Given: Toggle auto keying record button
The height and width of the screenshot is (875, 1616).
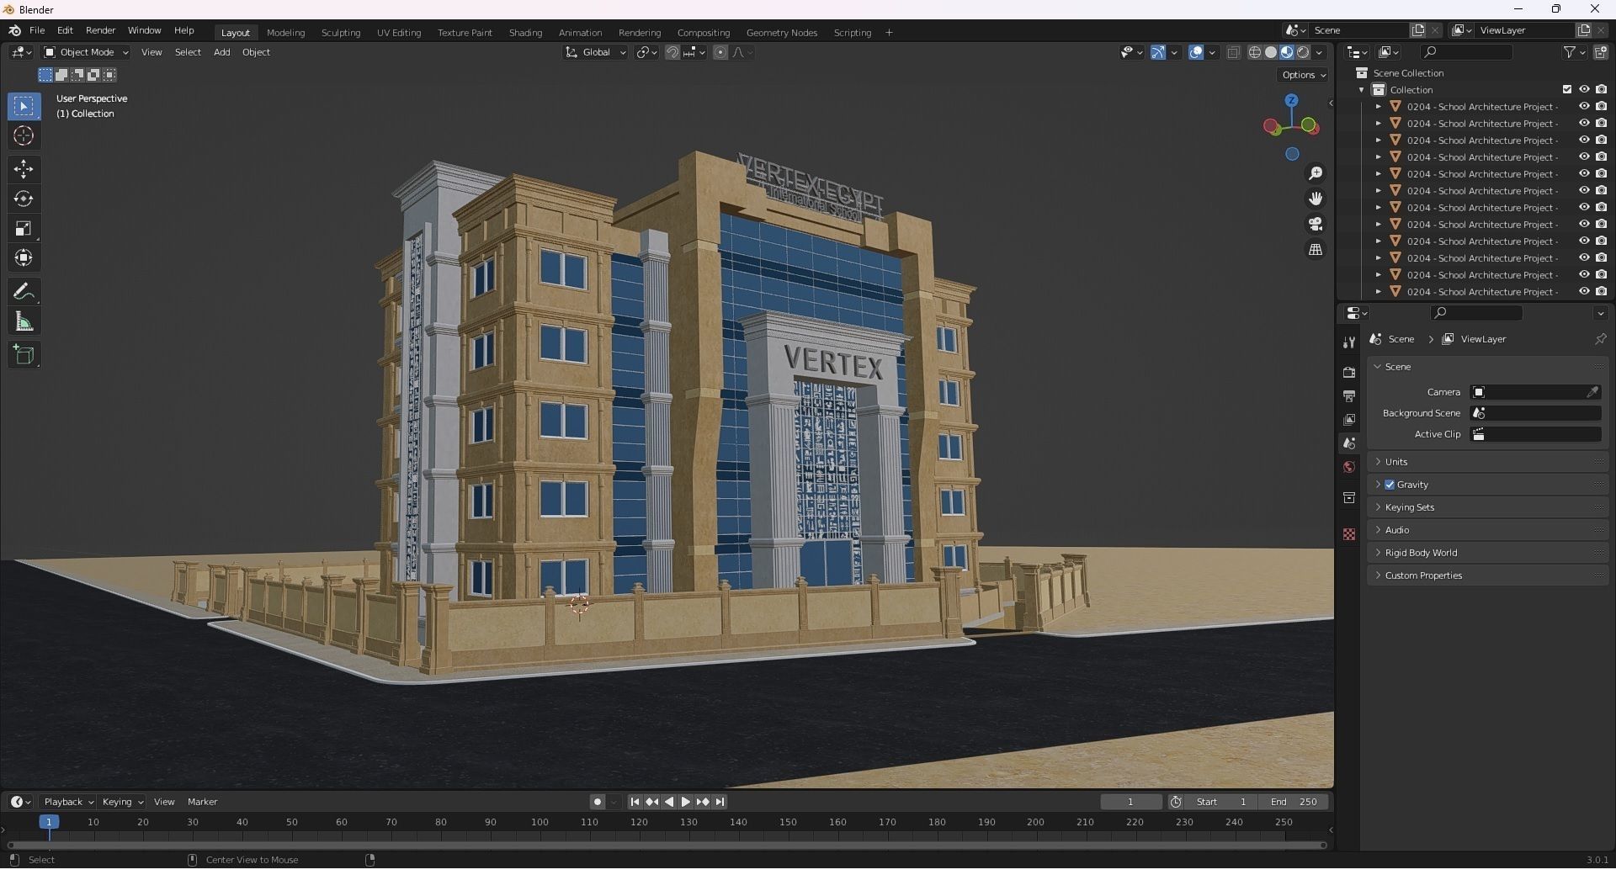Looking at the screenshot, I should (x=598, y=802).
